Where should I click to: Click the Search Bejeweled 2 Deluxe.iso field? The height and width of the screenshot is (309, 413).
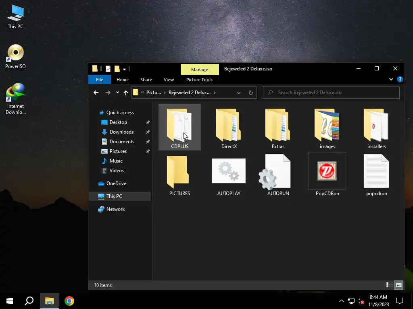tap(331, 93)
